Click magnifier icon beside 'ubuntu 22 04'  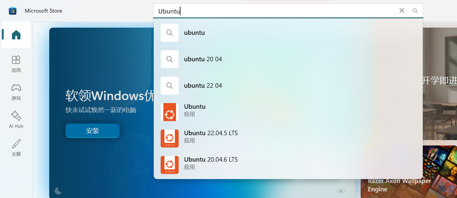170,86
